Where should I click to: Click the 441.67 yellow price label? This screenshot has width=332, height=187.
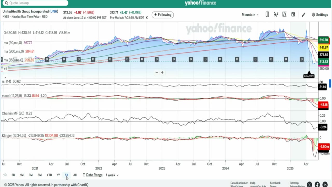pyautogui.click(x=324, y=48)
